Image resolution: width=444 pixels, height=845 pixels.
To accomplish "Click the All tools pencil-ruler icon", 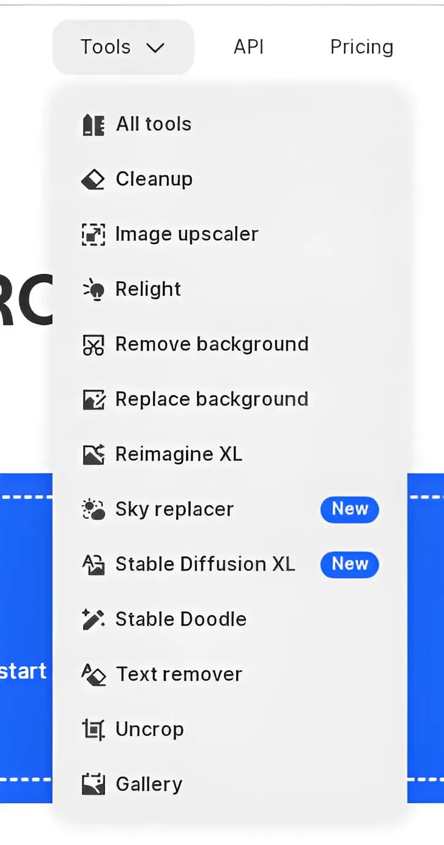I will 94,124.
